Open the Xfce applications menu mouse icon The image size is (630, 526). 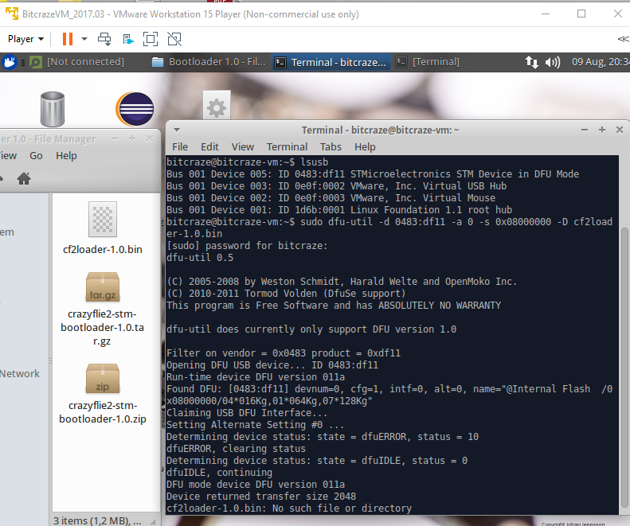(x=10, y=62)
